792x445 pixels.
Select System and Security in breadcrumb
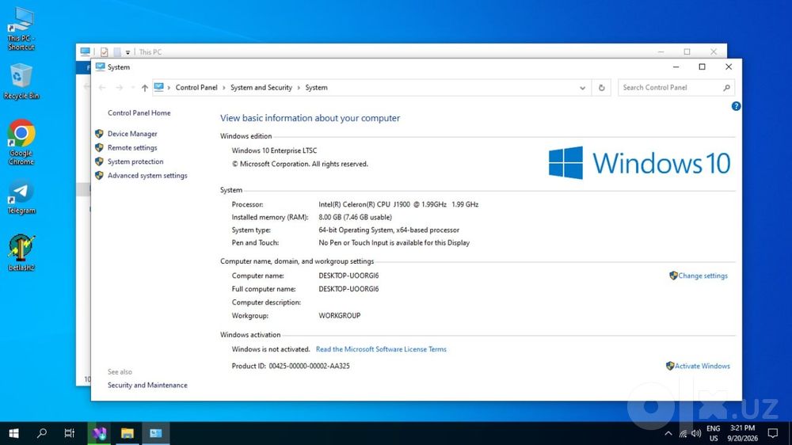coord(261,87)
